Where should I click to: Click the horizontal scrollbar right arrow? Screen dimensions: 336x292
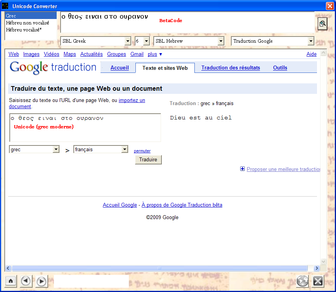[x=317, y=268]
